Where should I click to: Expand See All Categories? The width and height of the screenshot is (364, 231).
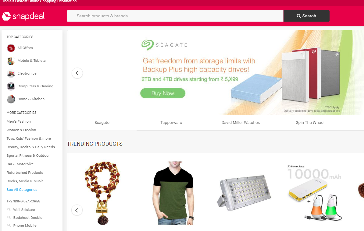click(22, 190)
